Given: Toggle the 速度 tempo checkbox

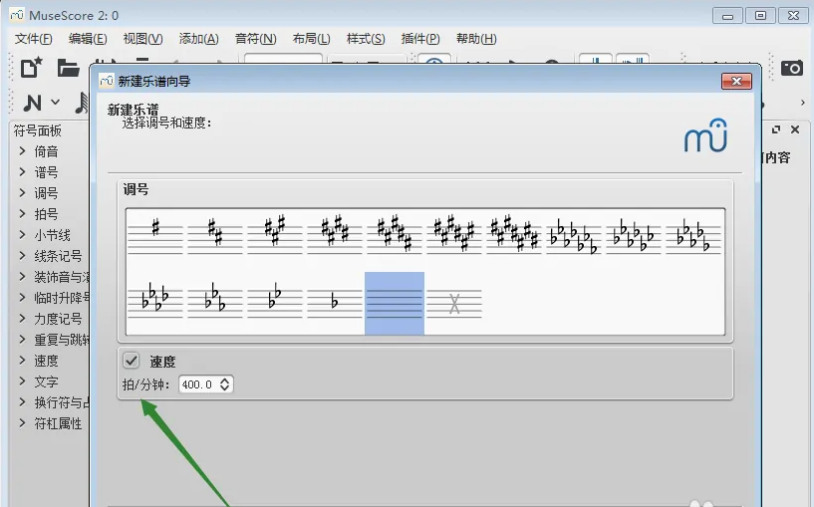Looking at the screenshot, I should pos(132,361).
